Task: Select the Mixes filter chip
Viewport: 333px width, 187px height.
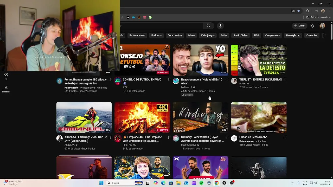Action: [191, 35]
